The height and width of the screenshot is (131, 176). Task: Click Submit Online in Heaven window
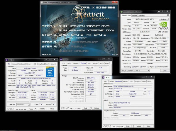(x=74, y=51)
